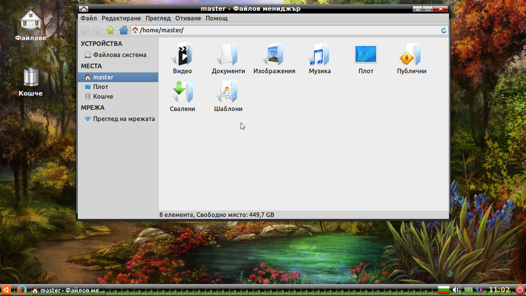
Task: Open the Редактиране menu
Action: 121,18
